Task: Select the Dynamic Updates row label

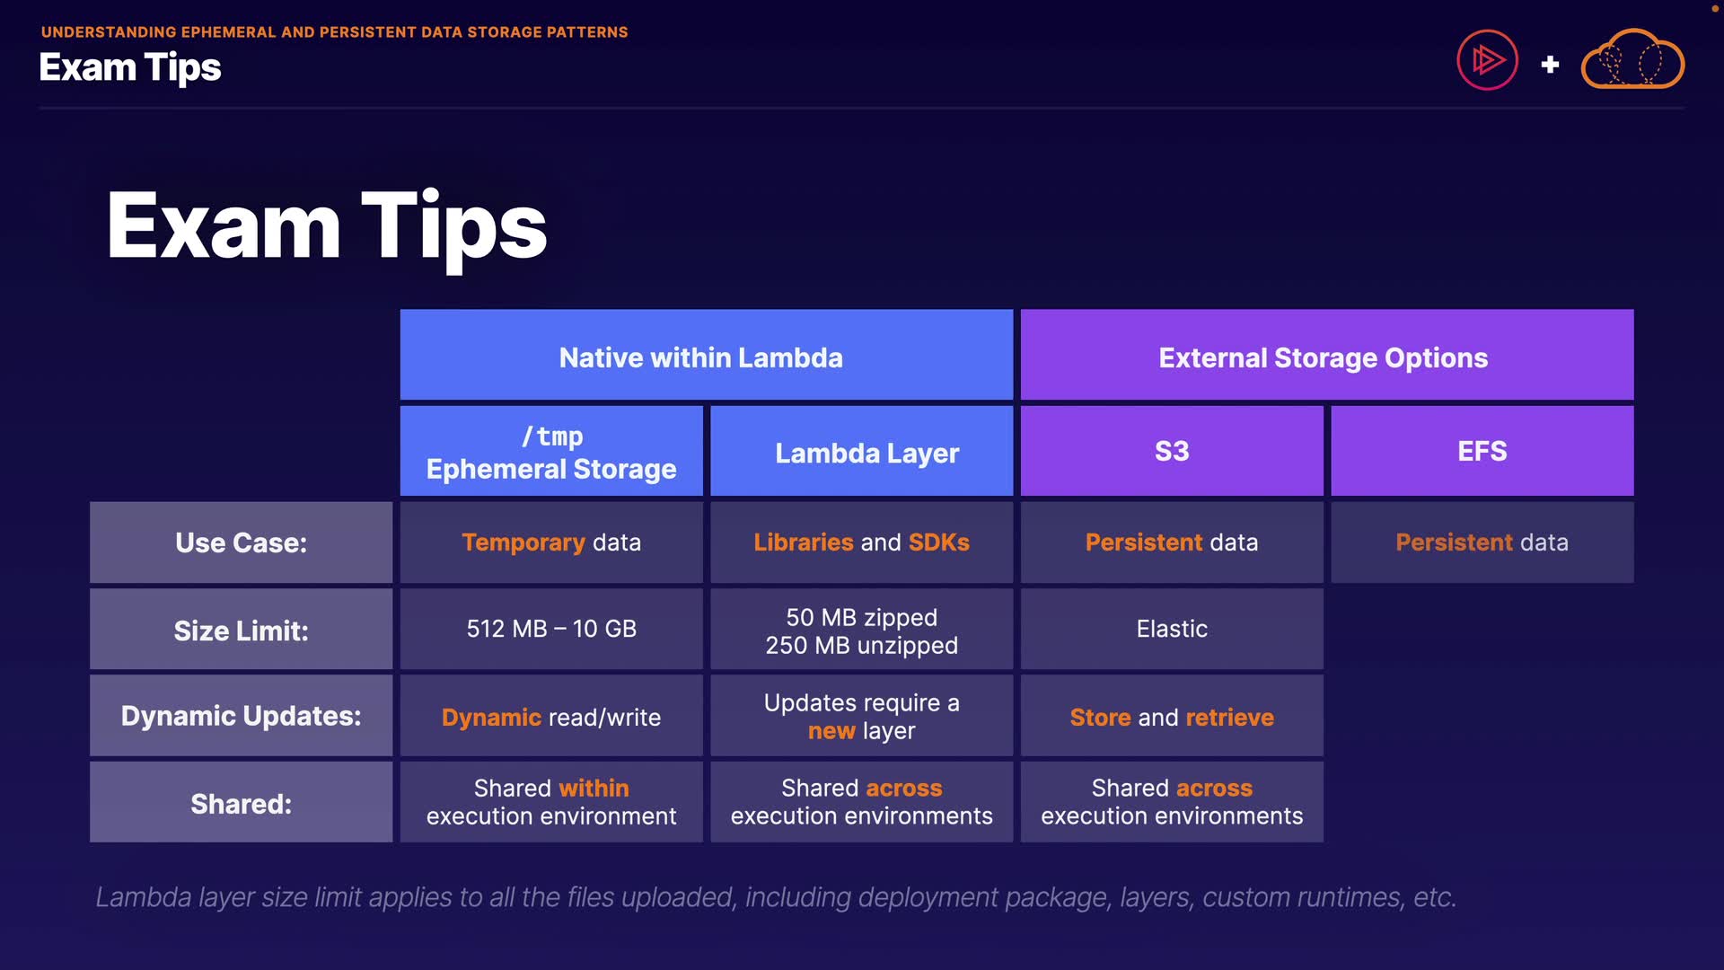Action: [x=241, y=716]
